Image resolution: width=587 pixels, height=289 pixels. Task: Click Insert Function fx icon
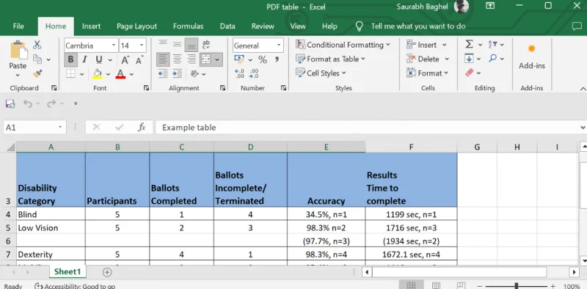point(142,128)
